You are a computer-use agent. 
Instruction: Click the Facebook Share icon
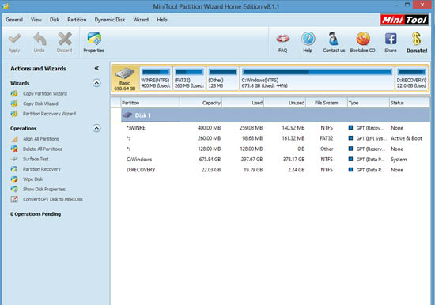coord(391,39)
